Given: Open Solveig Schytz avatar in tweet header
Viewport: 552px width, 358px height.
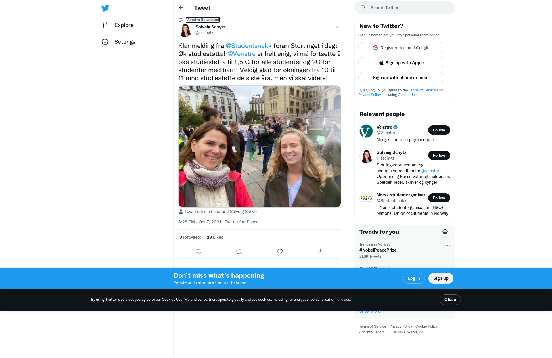Looking at the screenshot, I should click(185, 30).
